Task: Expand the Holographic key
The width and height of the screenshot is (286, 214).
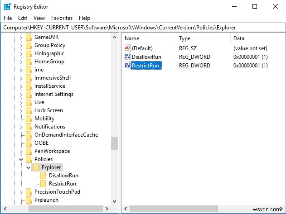Action: pos(21,54)
